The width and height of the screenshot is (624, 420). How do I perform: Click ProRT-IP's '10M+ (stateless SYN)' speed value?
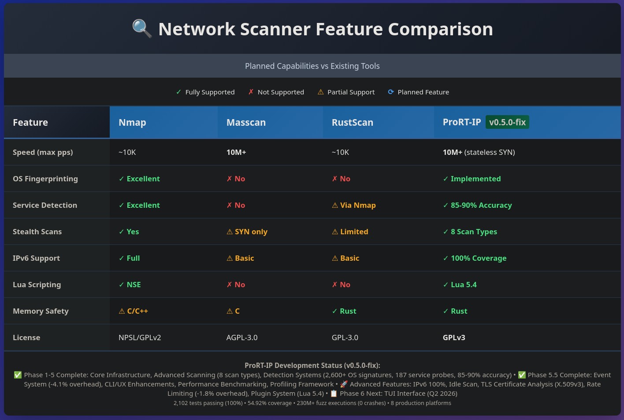479,152
